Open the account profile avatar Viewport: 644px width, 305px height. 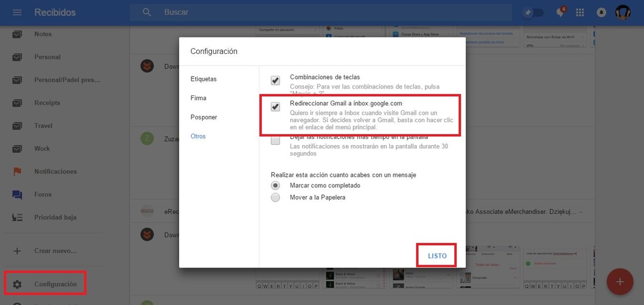pyautogui.click(x=623, y=12)
